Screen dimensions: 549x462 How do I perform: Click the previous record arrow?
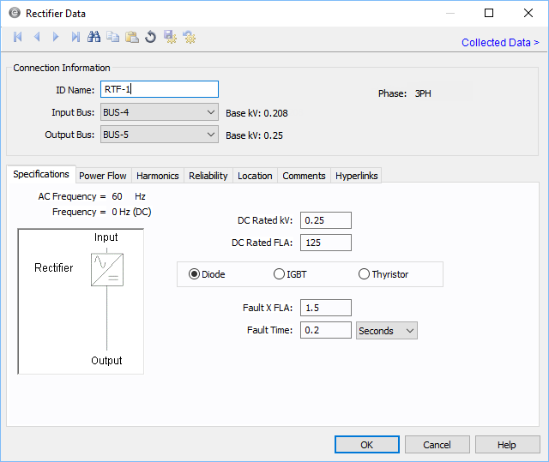pos(37,37)
